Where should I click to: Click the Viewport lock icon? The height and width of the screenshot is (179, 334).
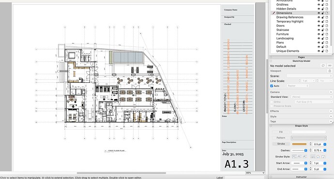[x=330, y=71]
